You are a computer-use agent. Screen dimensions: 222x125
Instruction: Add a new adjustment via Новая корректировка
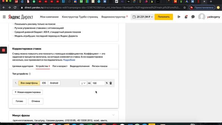(x=27, y=92)
